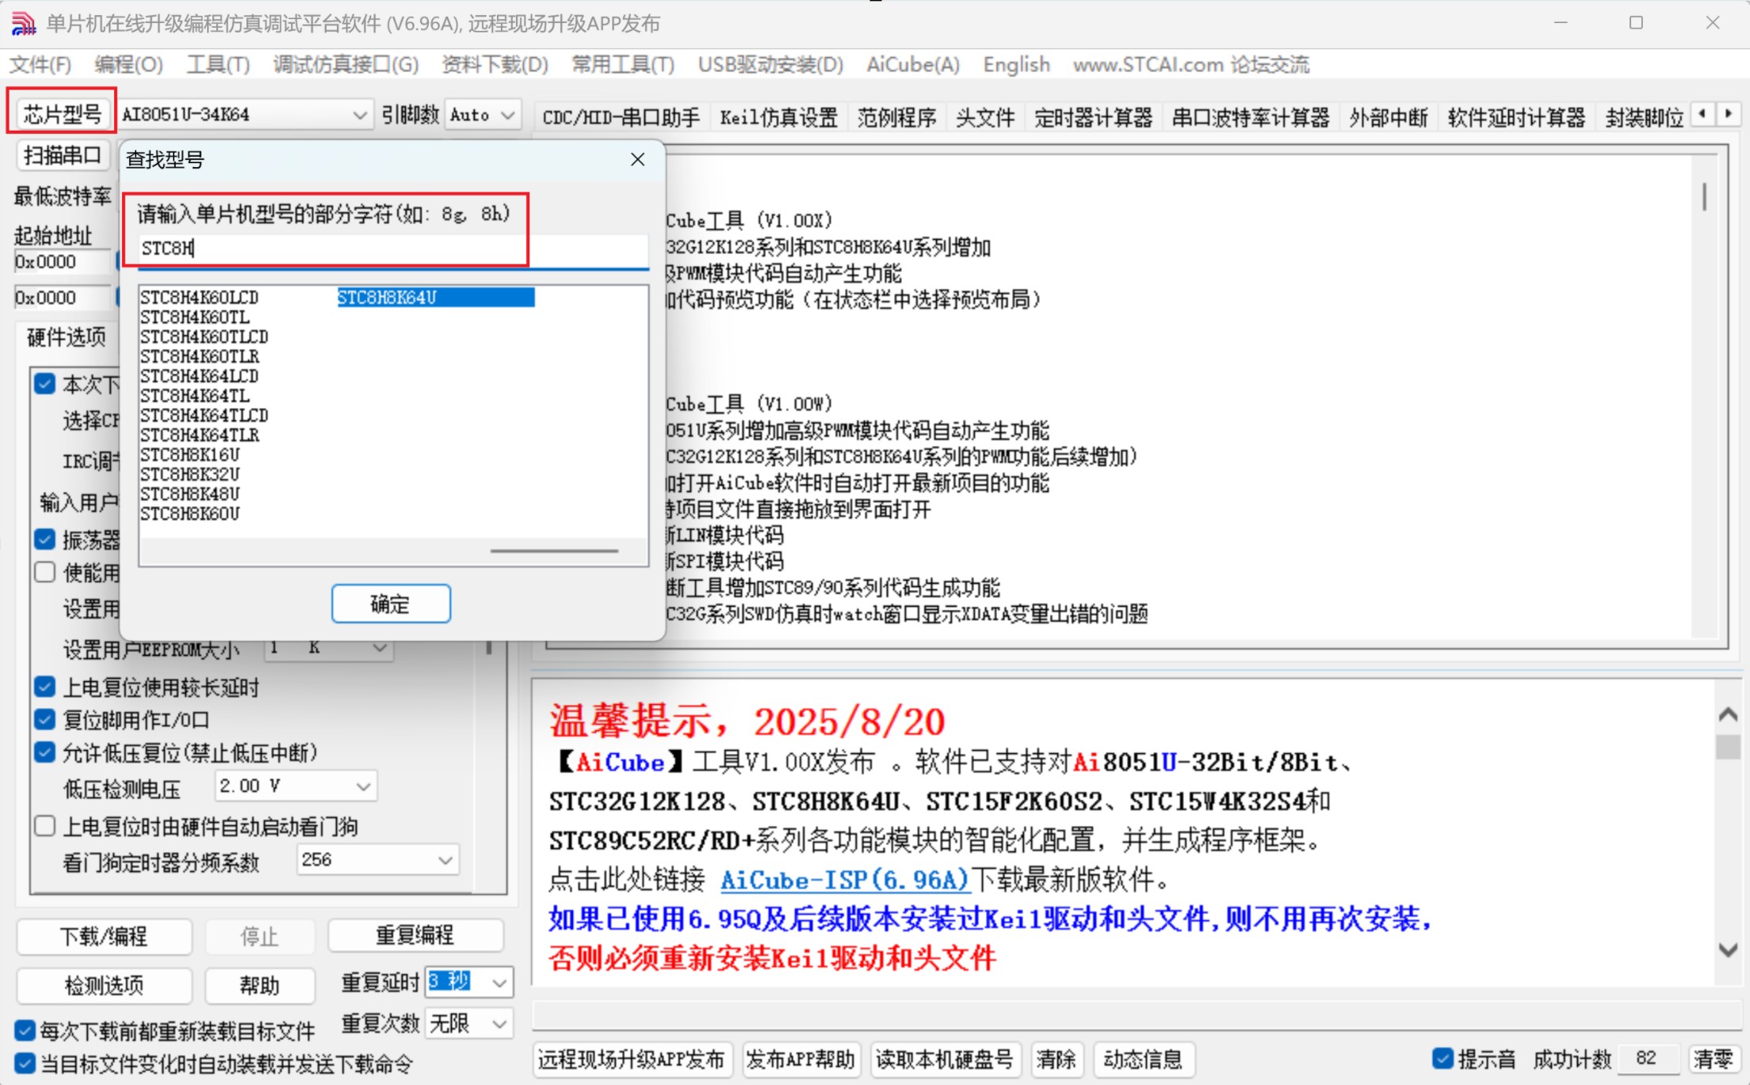Click 读取本机硬盘号 button
The width and height of the screenshot is (1750, 1085).
pos(944,1059)
